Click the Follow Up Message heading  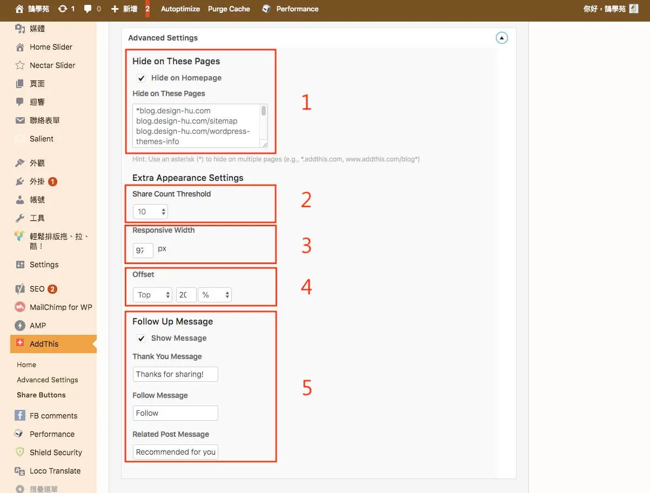(x=173, y=321)
